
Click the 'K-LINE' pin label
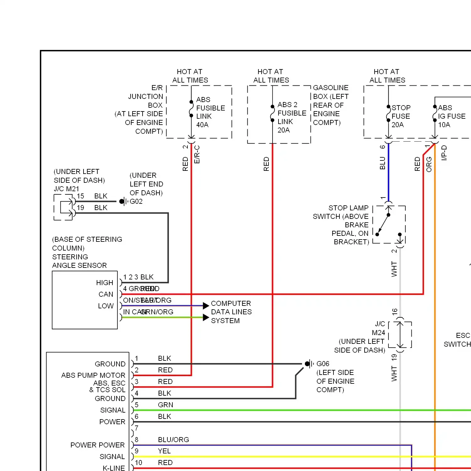click(x=114, y=468)
